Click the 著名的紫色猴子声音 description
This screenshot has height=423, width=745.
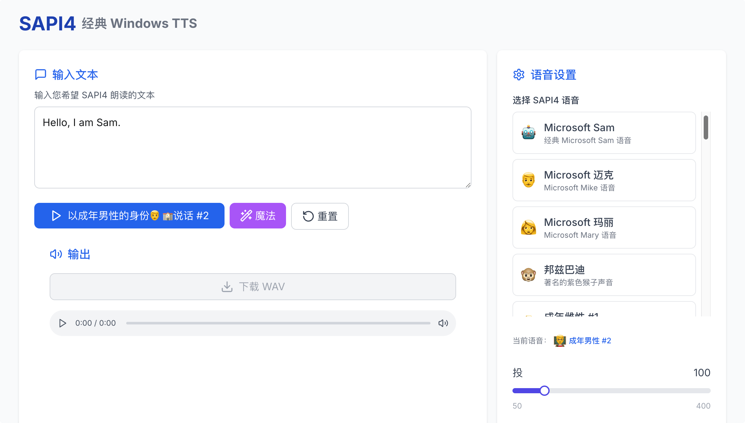578,283
